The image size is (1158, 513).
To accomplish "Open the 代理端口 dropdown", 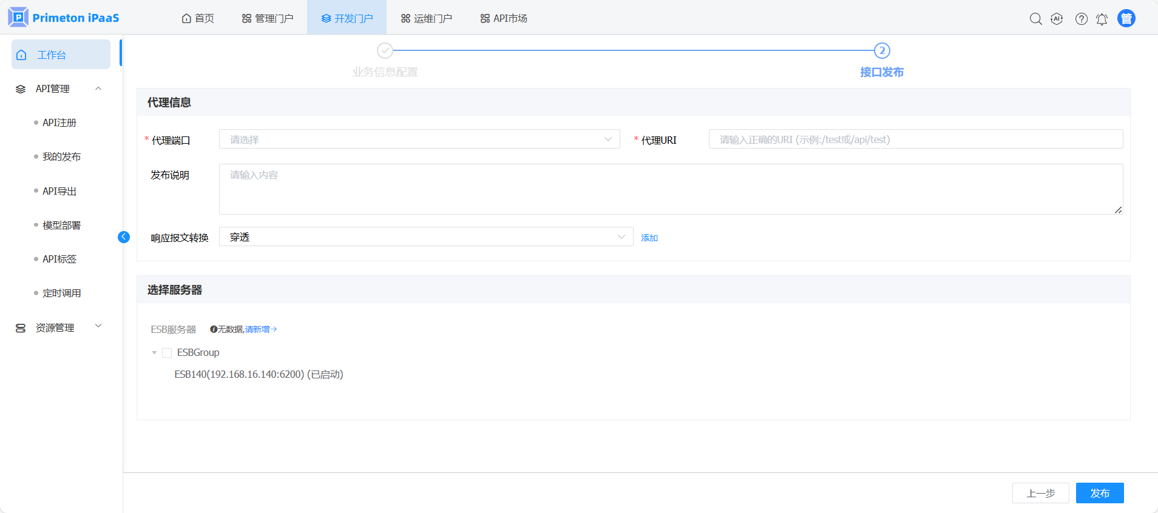I will point(419,139).
